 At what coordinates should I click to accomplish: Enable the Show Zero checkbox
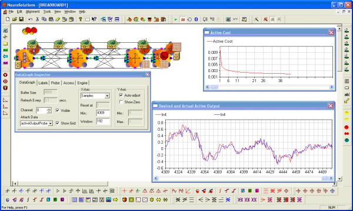point(121,102)
